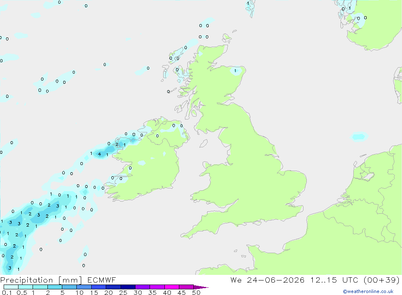The height and width of the screenshot is (295, 402).
Task: Click the 25–30 mm navy swatch
Action: (x=128, y=287)
